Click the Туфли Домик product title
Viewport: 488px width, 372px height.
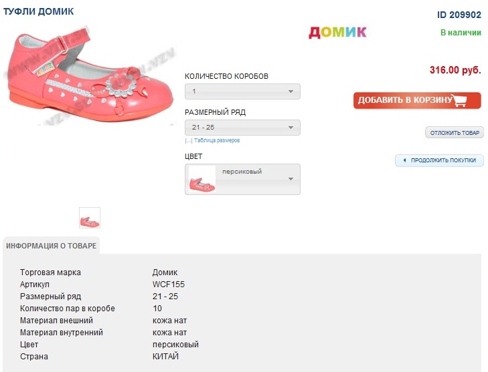tap(39, 11)
